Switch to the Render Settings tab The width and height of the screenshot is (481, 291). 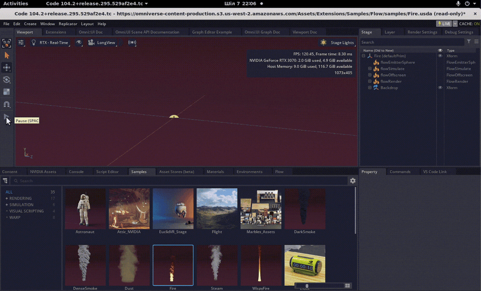(422, 32)
